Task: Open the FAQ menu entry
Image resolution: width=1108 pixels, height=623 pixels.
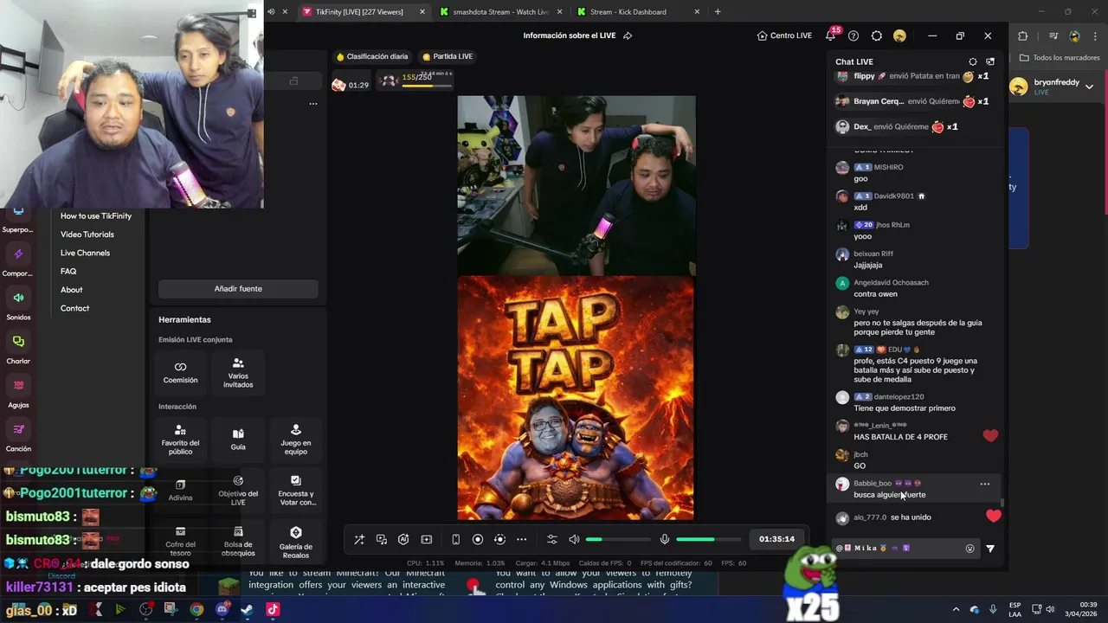Action: [68, 271]
